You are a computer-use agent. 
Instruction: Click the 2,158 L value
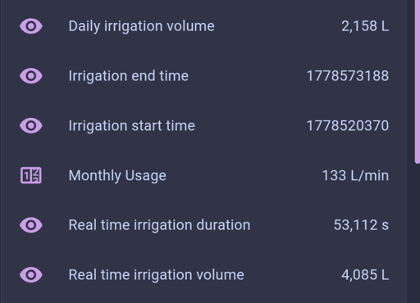(x=365, y=26)
